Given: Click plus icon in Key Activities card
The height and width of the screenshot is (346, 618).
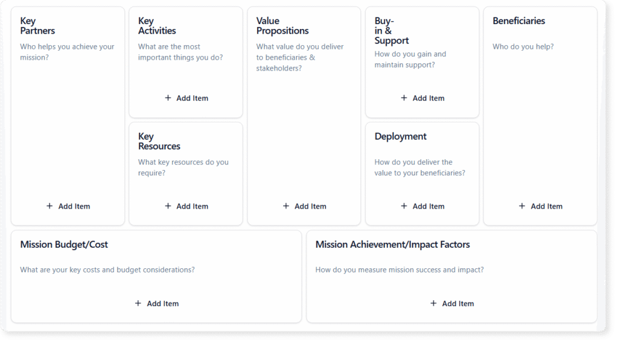Looking at the screenshot, I should click(168, 98).
